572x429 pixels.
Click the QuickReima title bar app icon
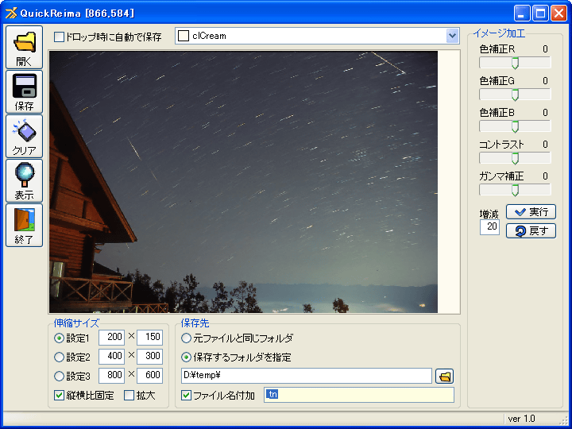point(11,14)
